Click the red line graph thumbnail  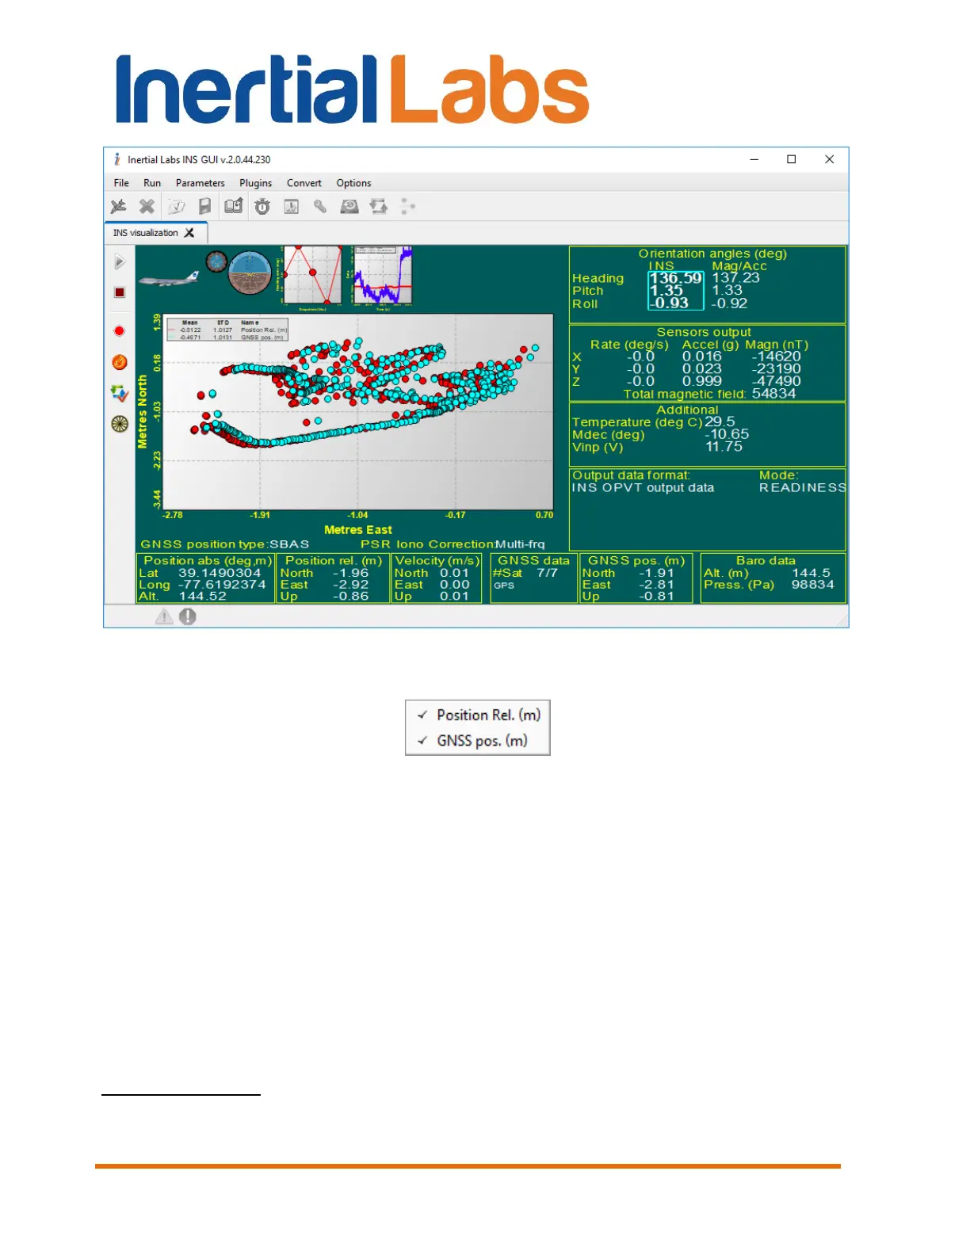click(x=309, y=276)
